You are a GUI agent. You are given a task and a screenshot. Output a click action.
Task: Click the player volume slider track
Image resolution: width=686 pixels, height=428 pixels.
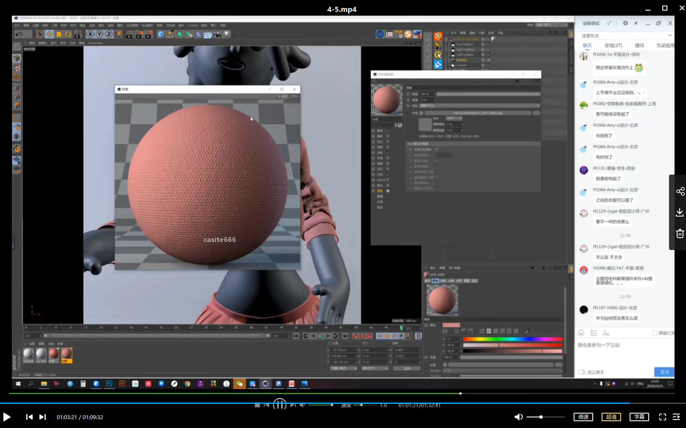tap(551, 417)
